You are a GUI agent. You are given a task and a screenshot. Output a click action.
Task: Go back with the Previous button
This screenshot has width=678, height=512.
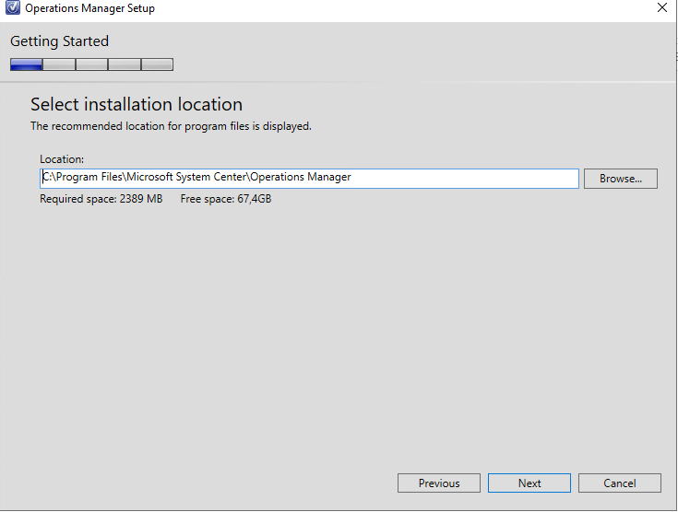tap(439, 483)
